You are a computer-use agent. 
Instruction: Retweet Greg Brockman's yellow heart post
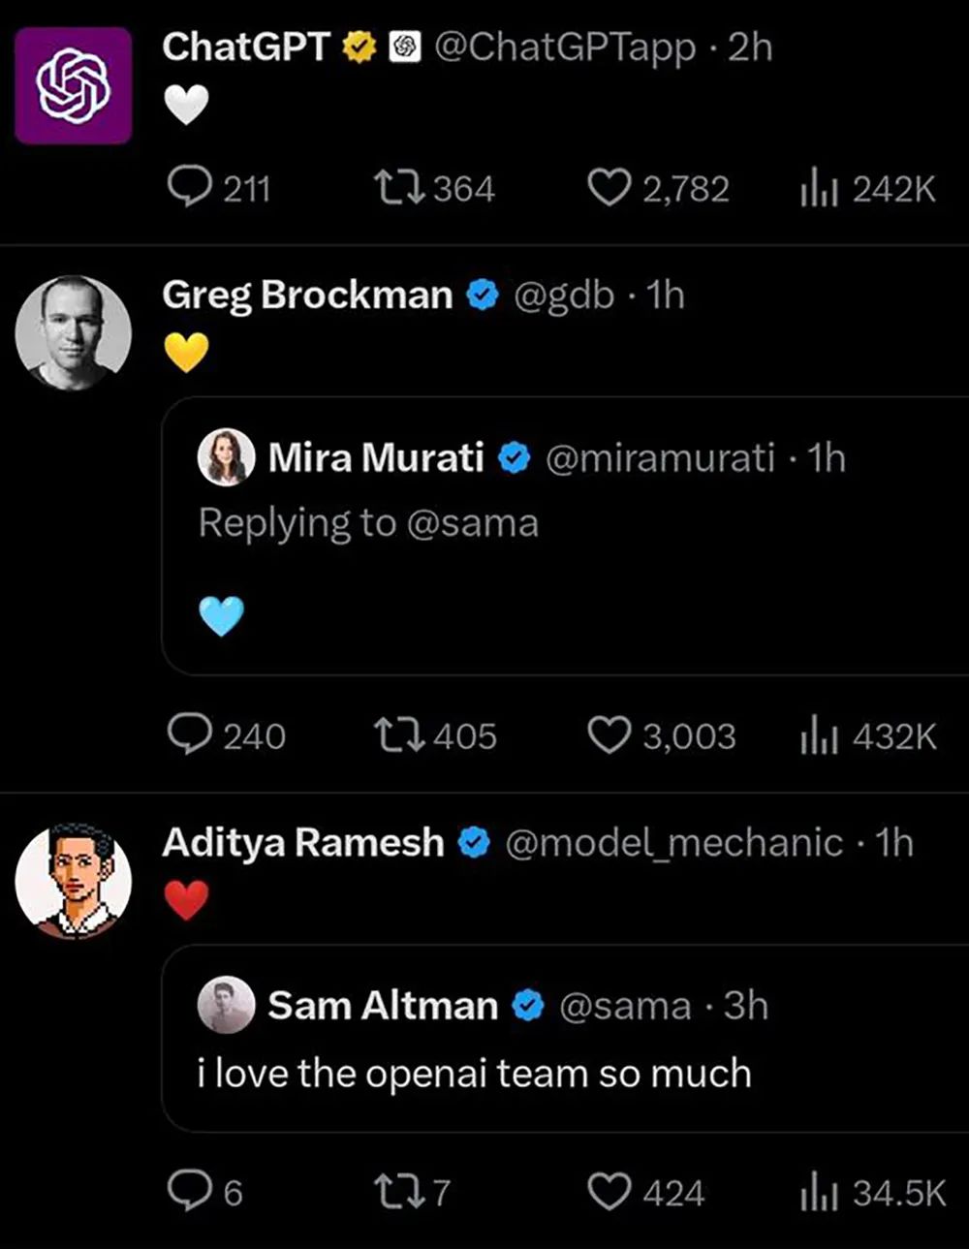[x=398, y=735]
